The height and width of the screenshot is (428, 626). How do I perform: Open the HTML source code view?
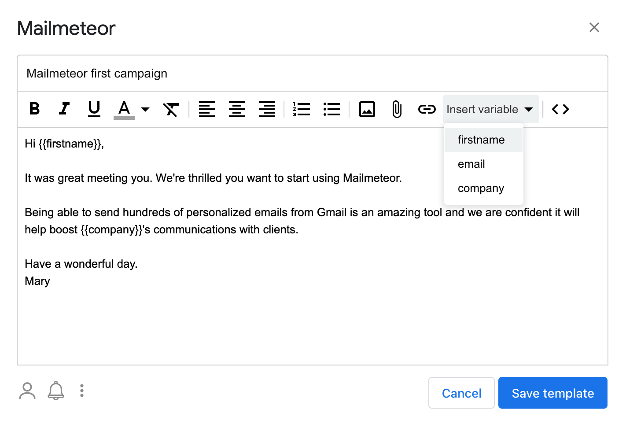(560, 109)
